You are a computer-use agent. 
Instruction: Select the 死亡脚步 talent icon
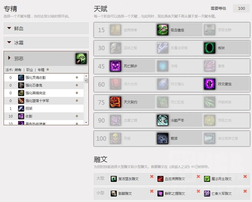click(115, 66)
